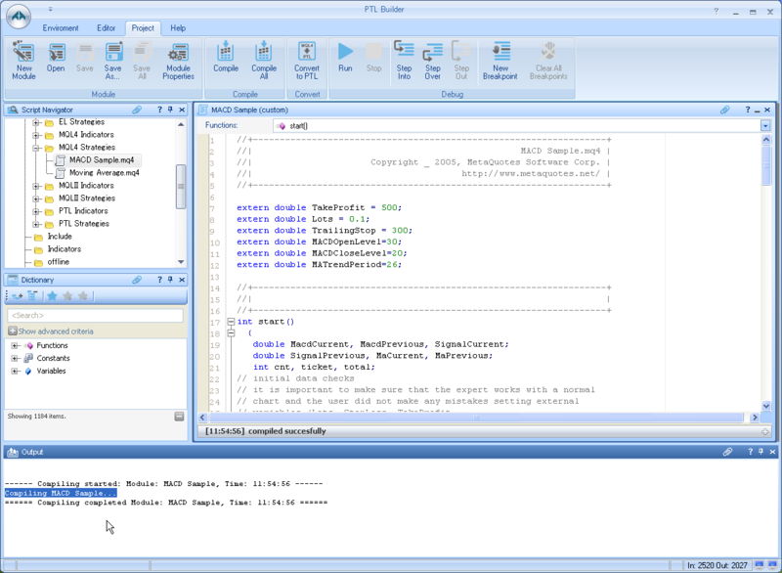Expand the PTL Strategies folder
This screenshot has width=782, height=573.
pyautogui.click(x=36, y=225)
